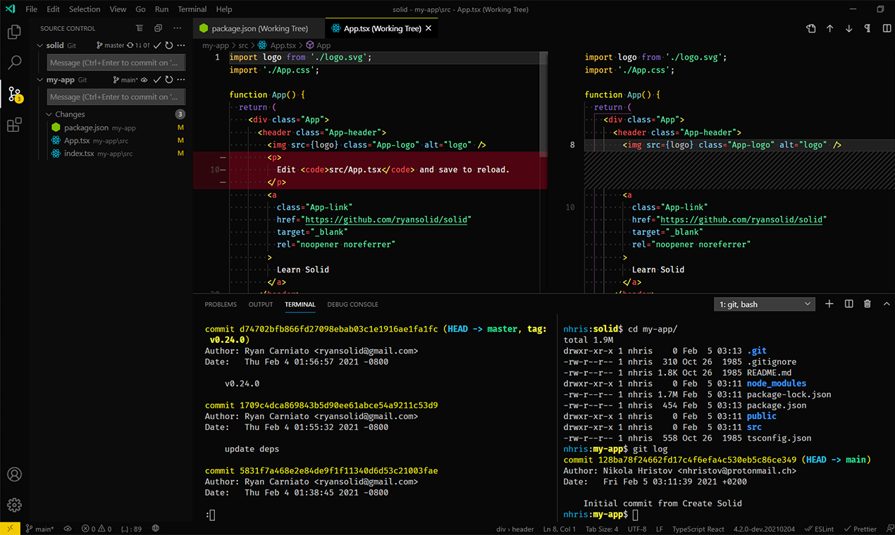Open the Terminal menu in menu bar
Screen dimensions: 895x535
192,9
